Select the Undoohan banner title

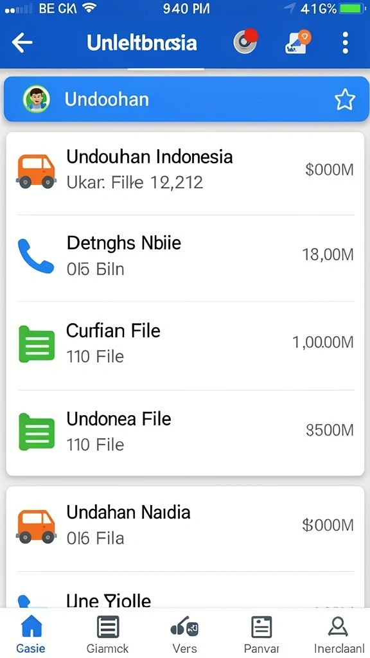tap(107, 100)
